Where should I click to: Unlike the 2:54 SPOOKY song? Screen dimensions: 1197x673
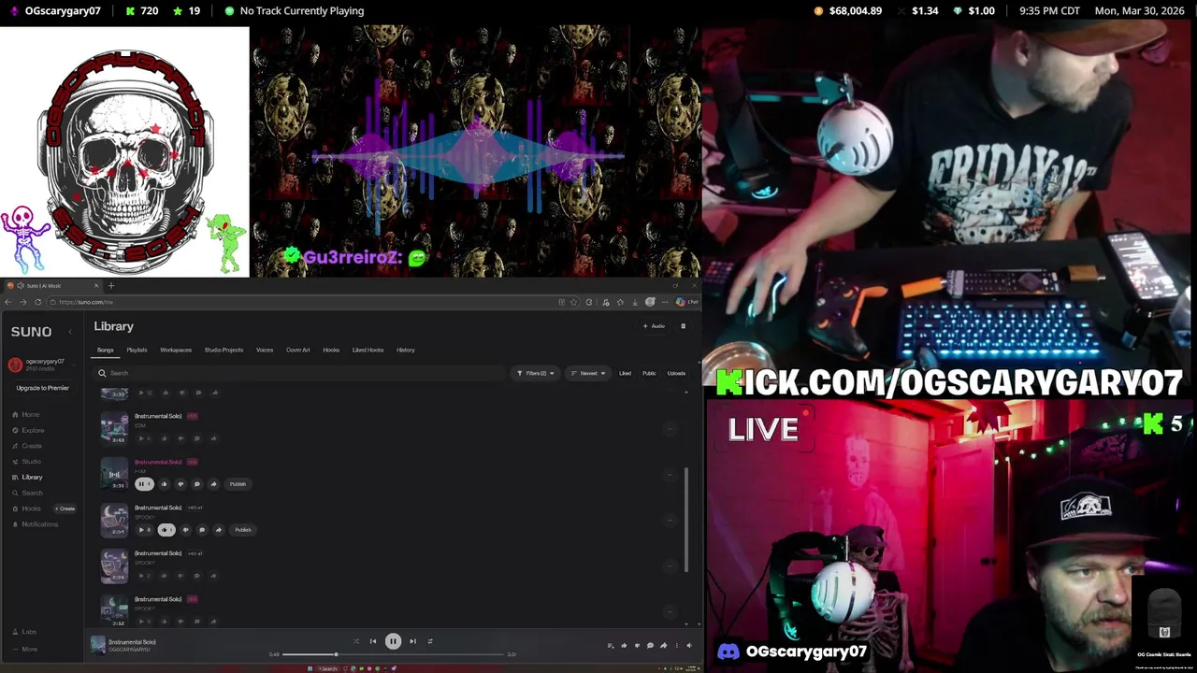tap(166, 530)
